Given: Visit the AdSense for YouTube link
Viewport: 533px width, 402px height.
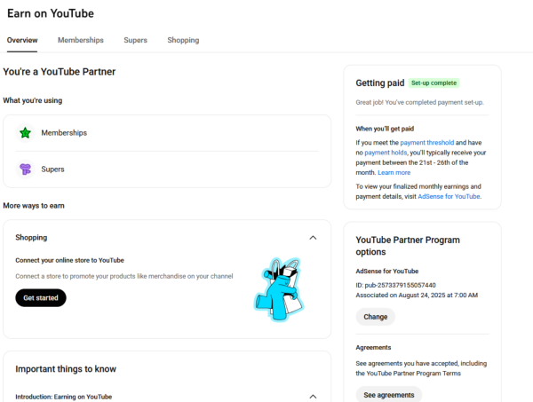Looking at the screenshot, I should (x=449, y=196).
